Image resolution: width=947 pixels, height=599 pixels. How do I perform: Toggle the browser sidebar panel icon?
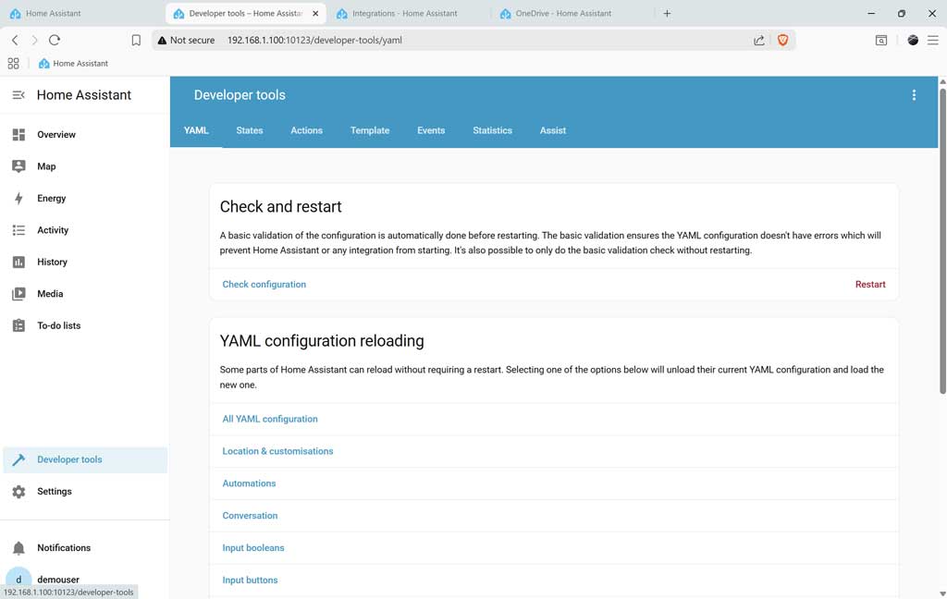coord(881,40)
